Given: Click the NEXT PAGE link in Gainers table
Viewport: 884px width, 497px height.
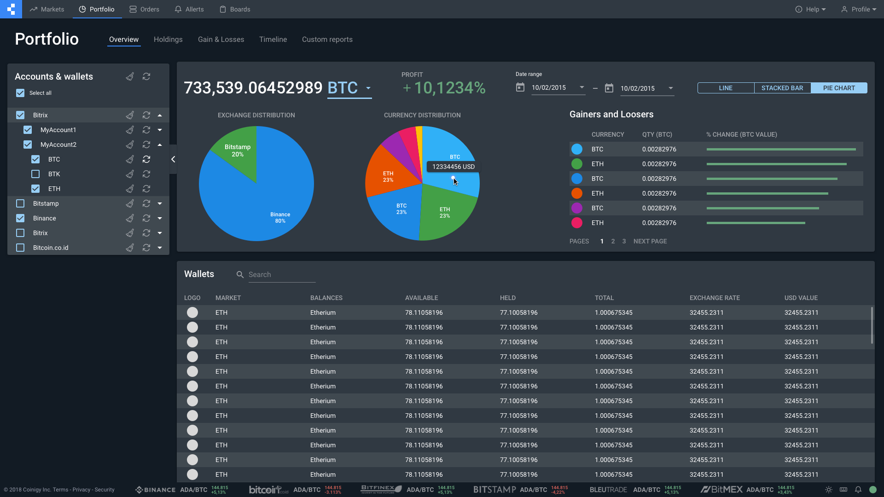Looking at the screenshot, I should 650,241.
